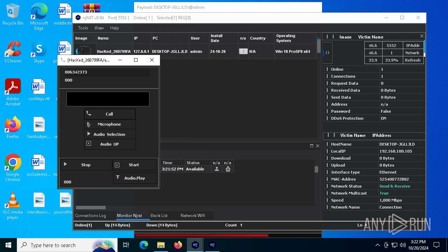The width and height of the screenshot is (448, 252).
Task: Switch to the Monitor Njrat tab
Action: [129, 216]
